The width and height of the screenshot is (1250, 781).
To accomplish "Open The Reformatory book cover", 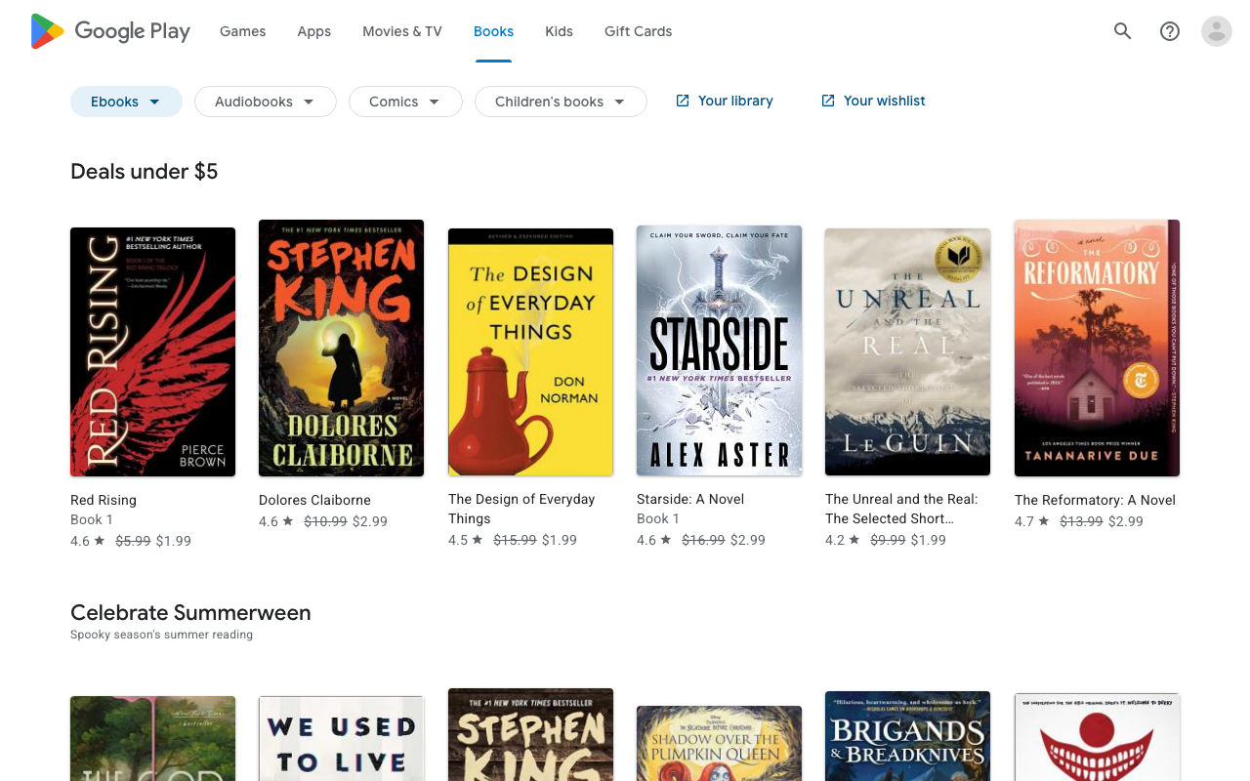I will [1097, 348].
